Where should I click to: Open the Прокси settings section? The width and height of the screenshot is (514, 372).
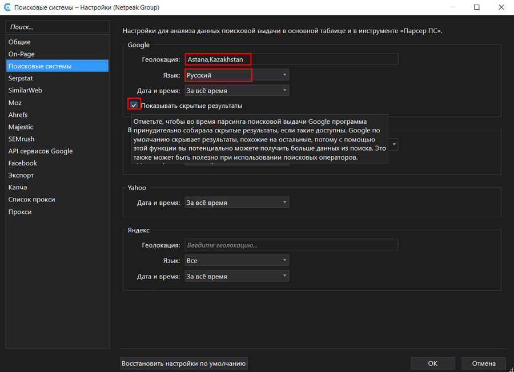pos(57,212)
